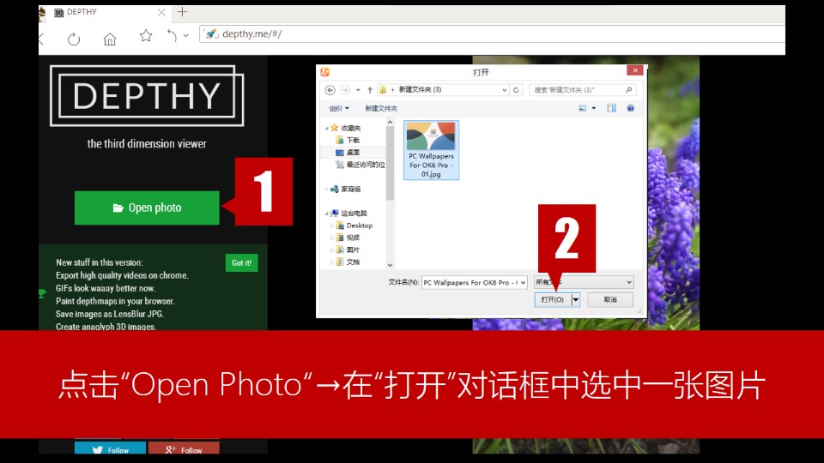Refresh the folder path in Open dialog
Screen dimensions: 824x463
[x=516, y=90]
